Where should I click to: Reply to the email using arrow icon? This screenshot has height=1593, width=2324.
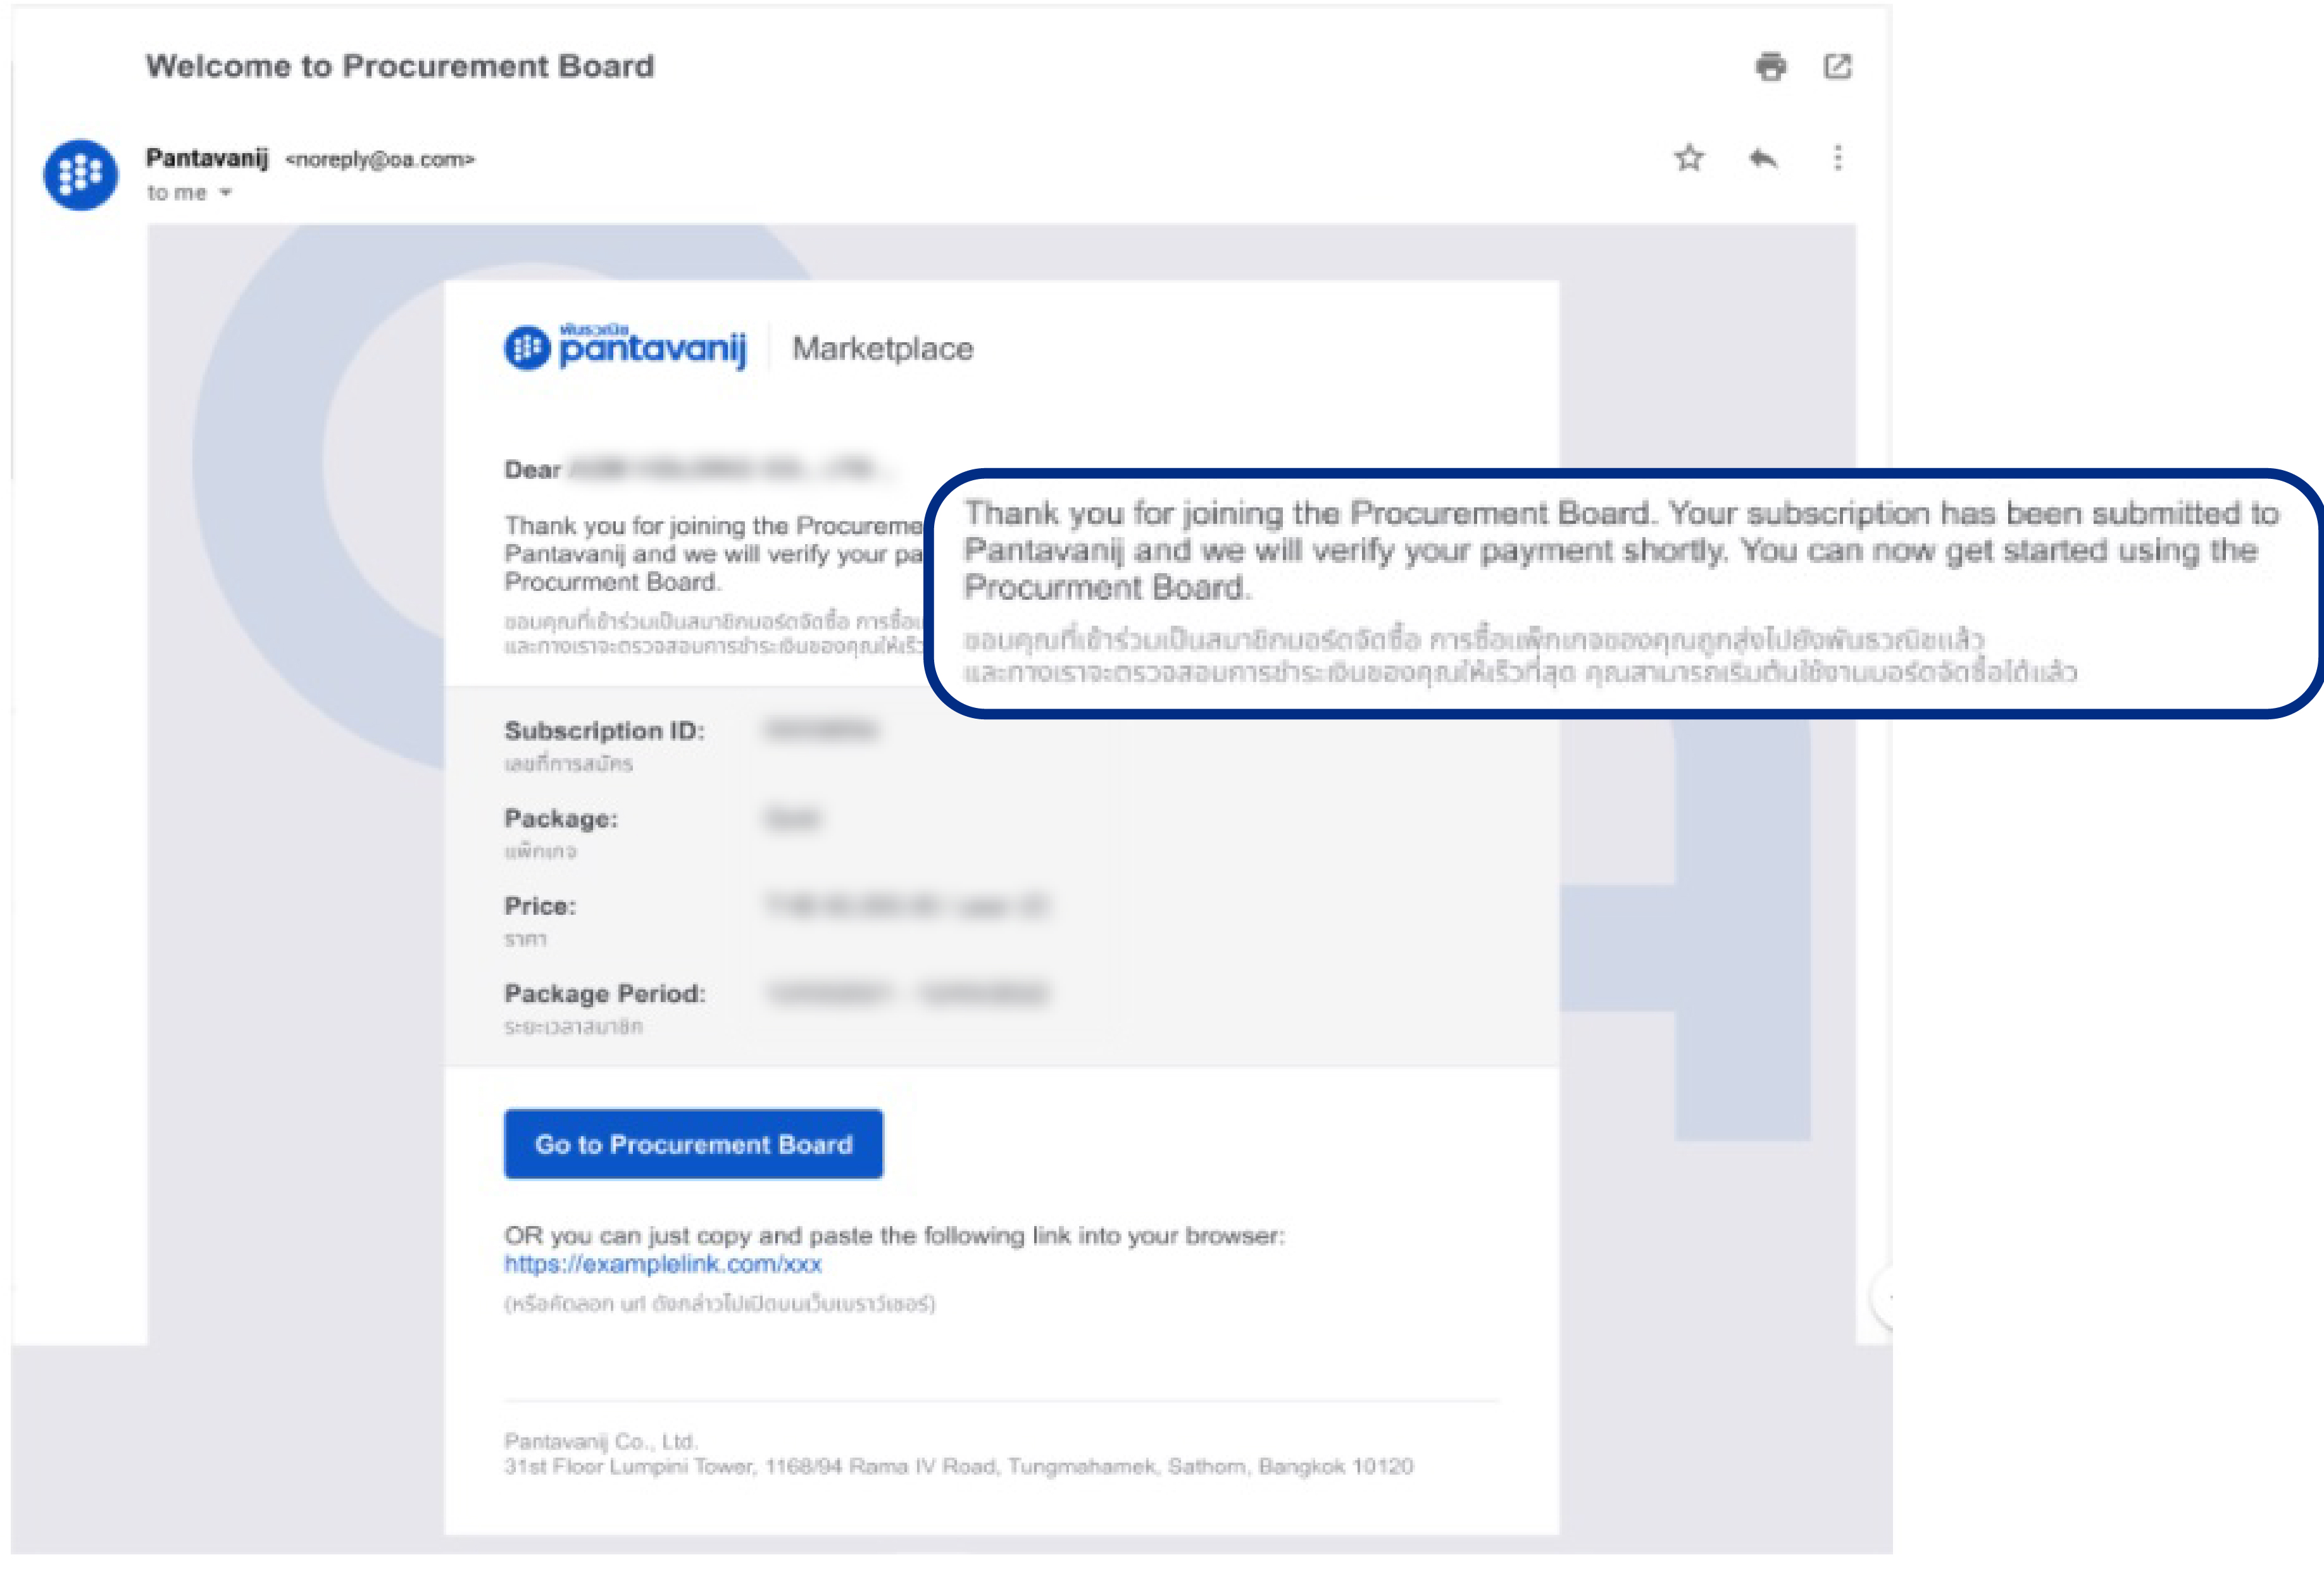(x=1763, y=158)
